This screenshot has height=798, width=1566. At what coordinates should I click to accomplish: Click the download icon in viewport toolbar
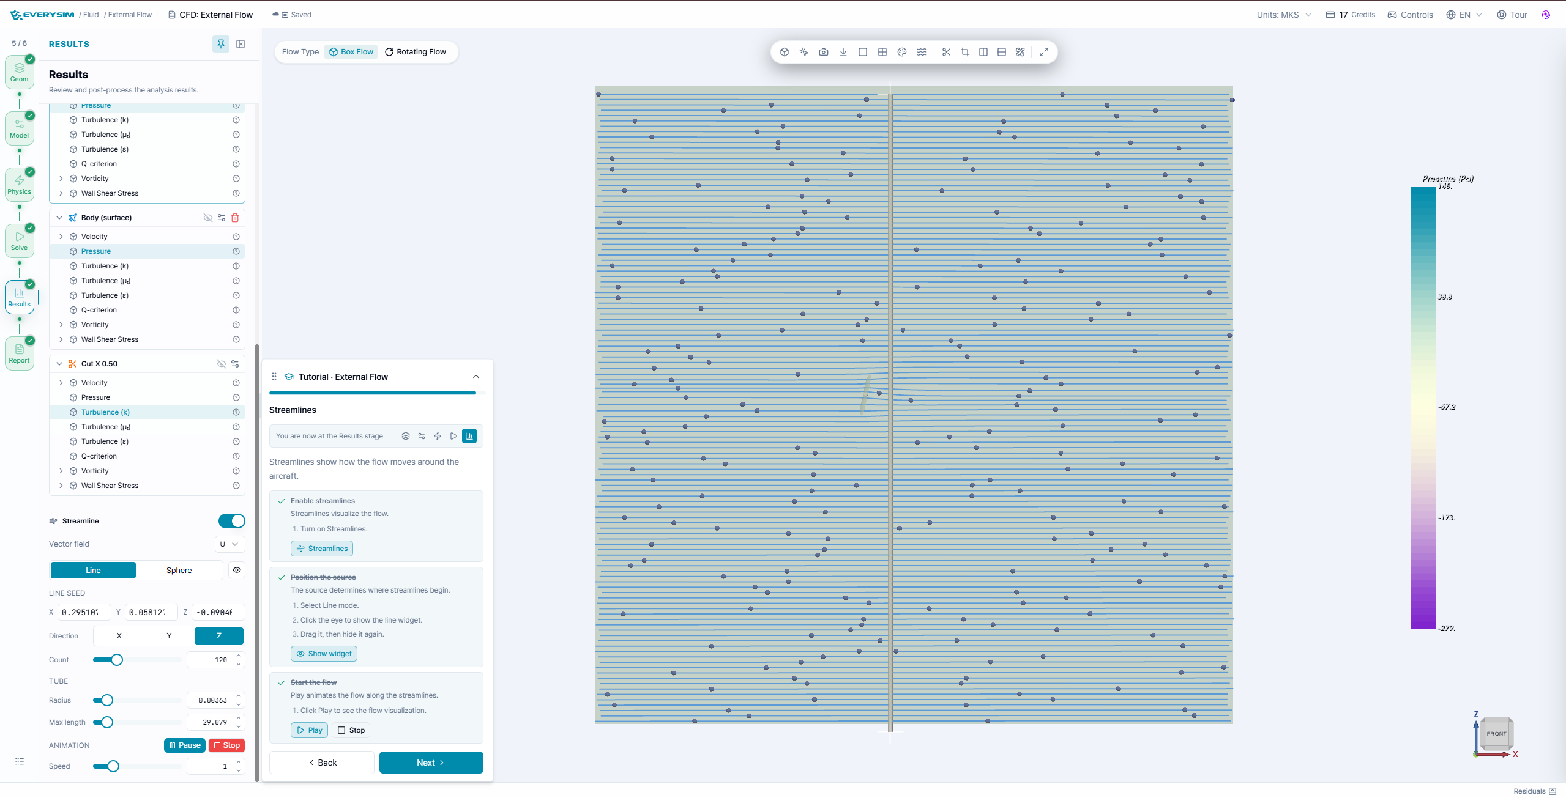pyautogui.click(x=843, y=52)
